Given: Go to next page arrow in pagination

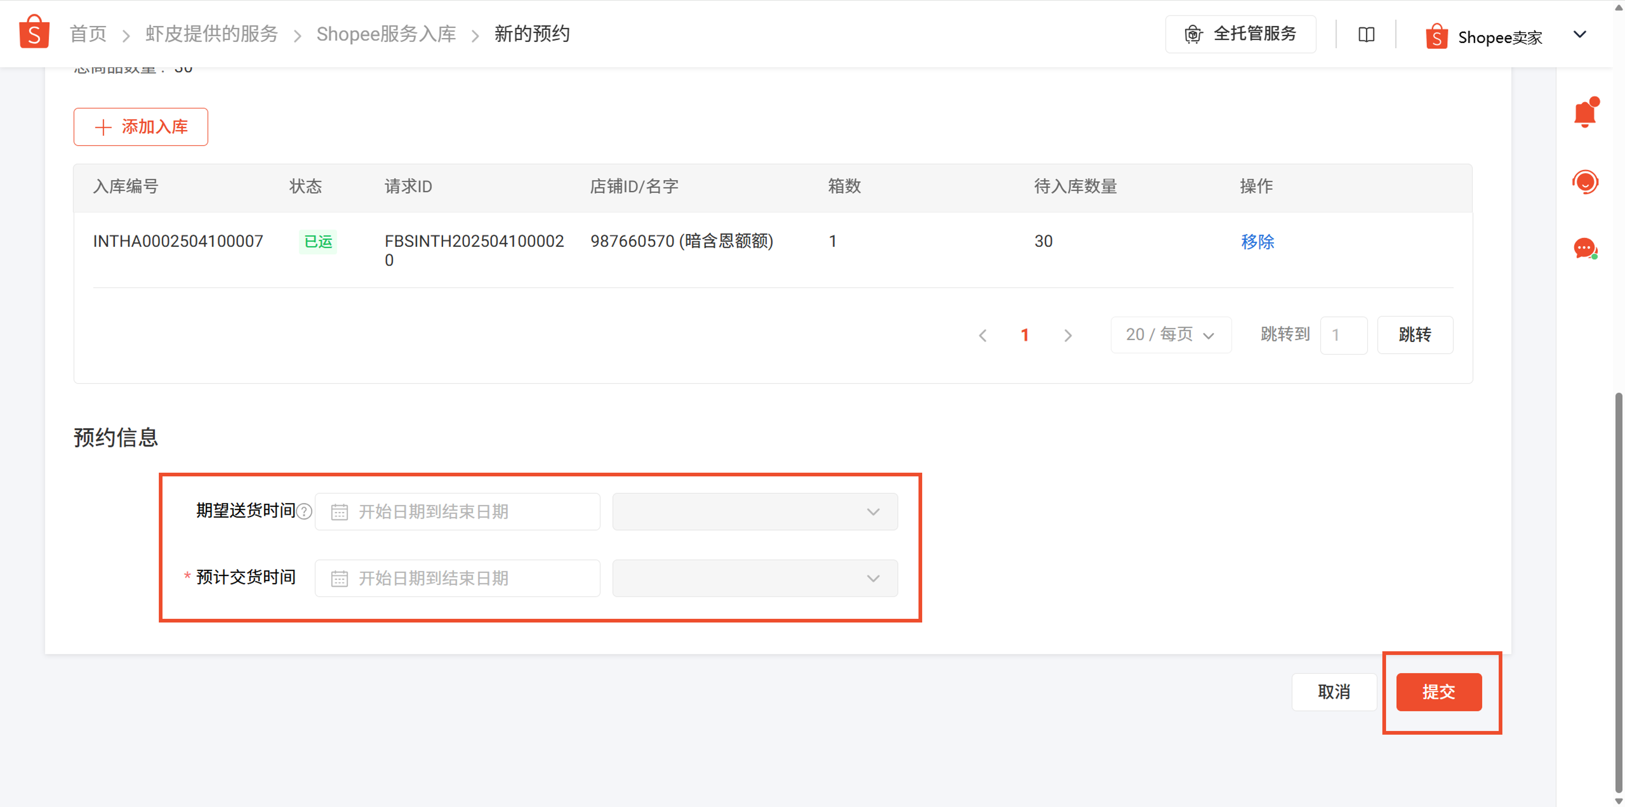Looking at the screenshot, I should pyautogui.click(x=1067, y=335).
